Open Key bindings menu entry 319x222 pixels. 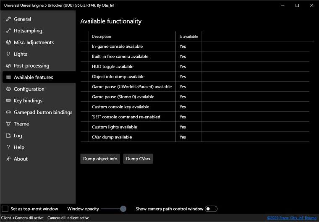tap(39, 101)
